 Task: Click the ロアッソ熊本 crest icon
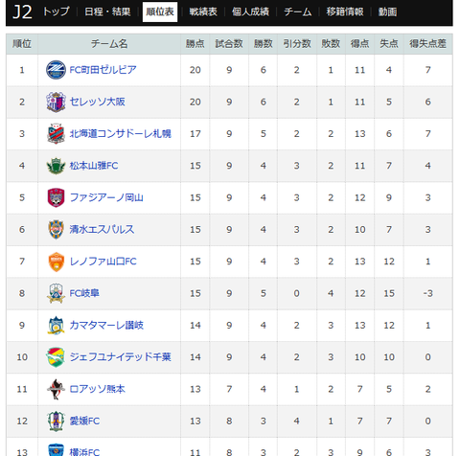click(x=56, y=389)
